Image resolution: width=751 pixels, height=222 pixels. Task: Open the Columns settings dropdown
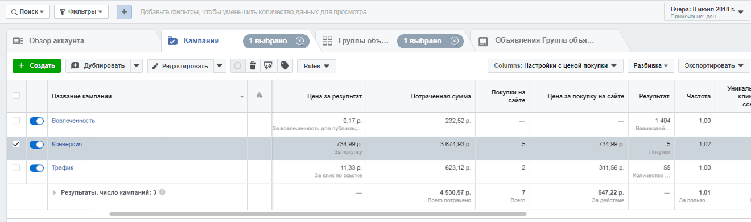tap(555, 65)
